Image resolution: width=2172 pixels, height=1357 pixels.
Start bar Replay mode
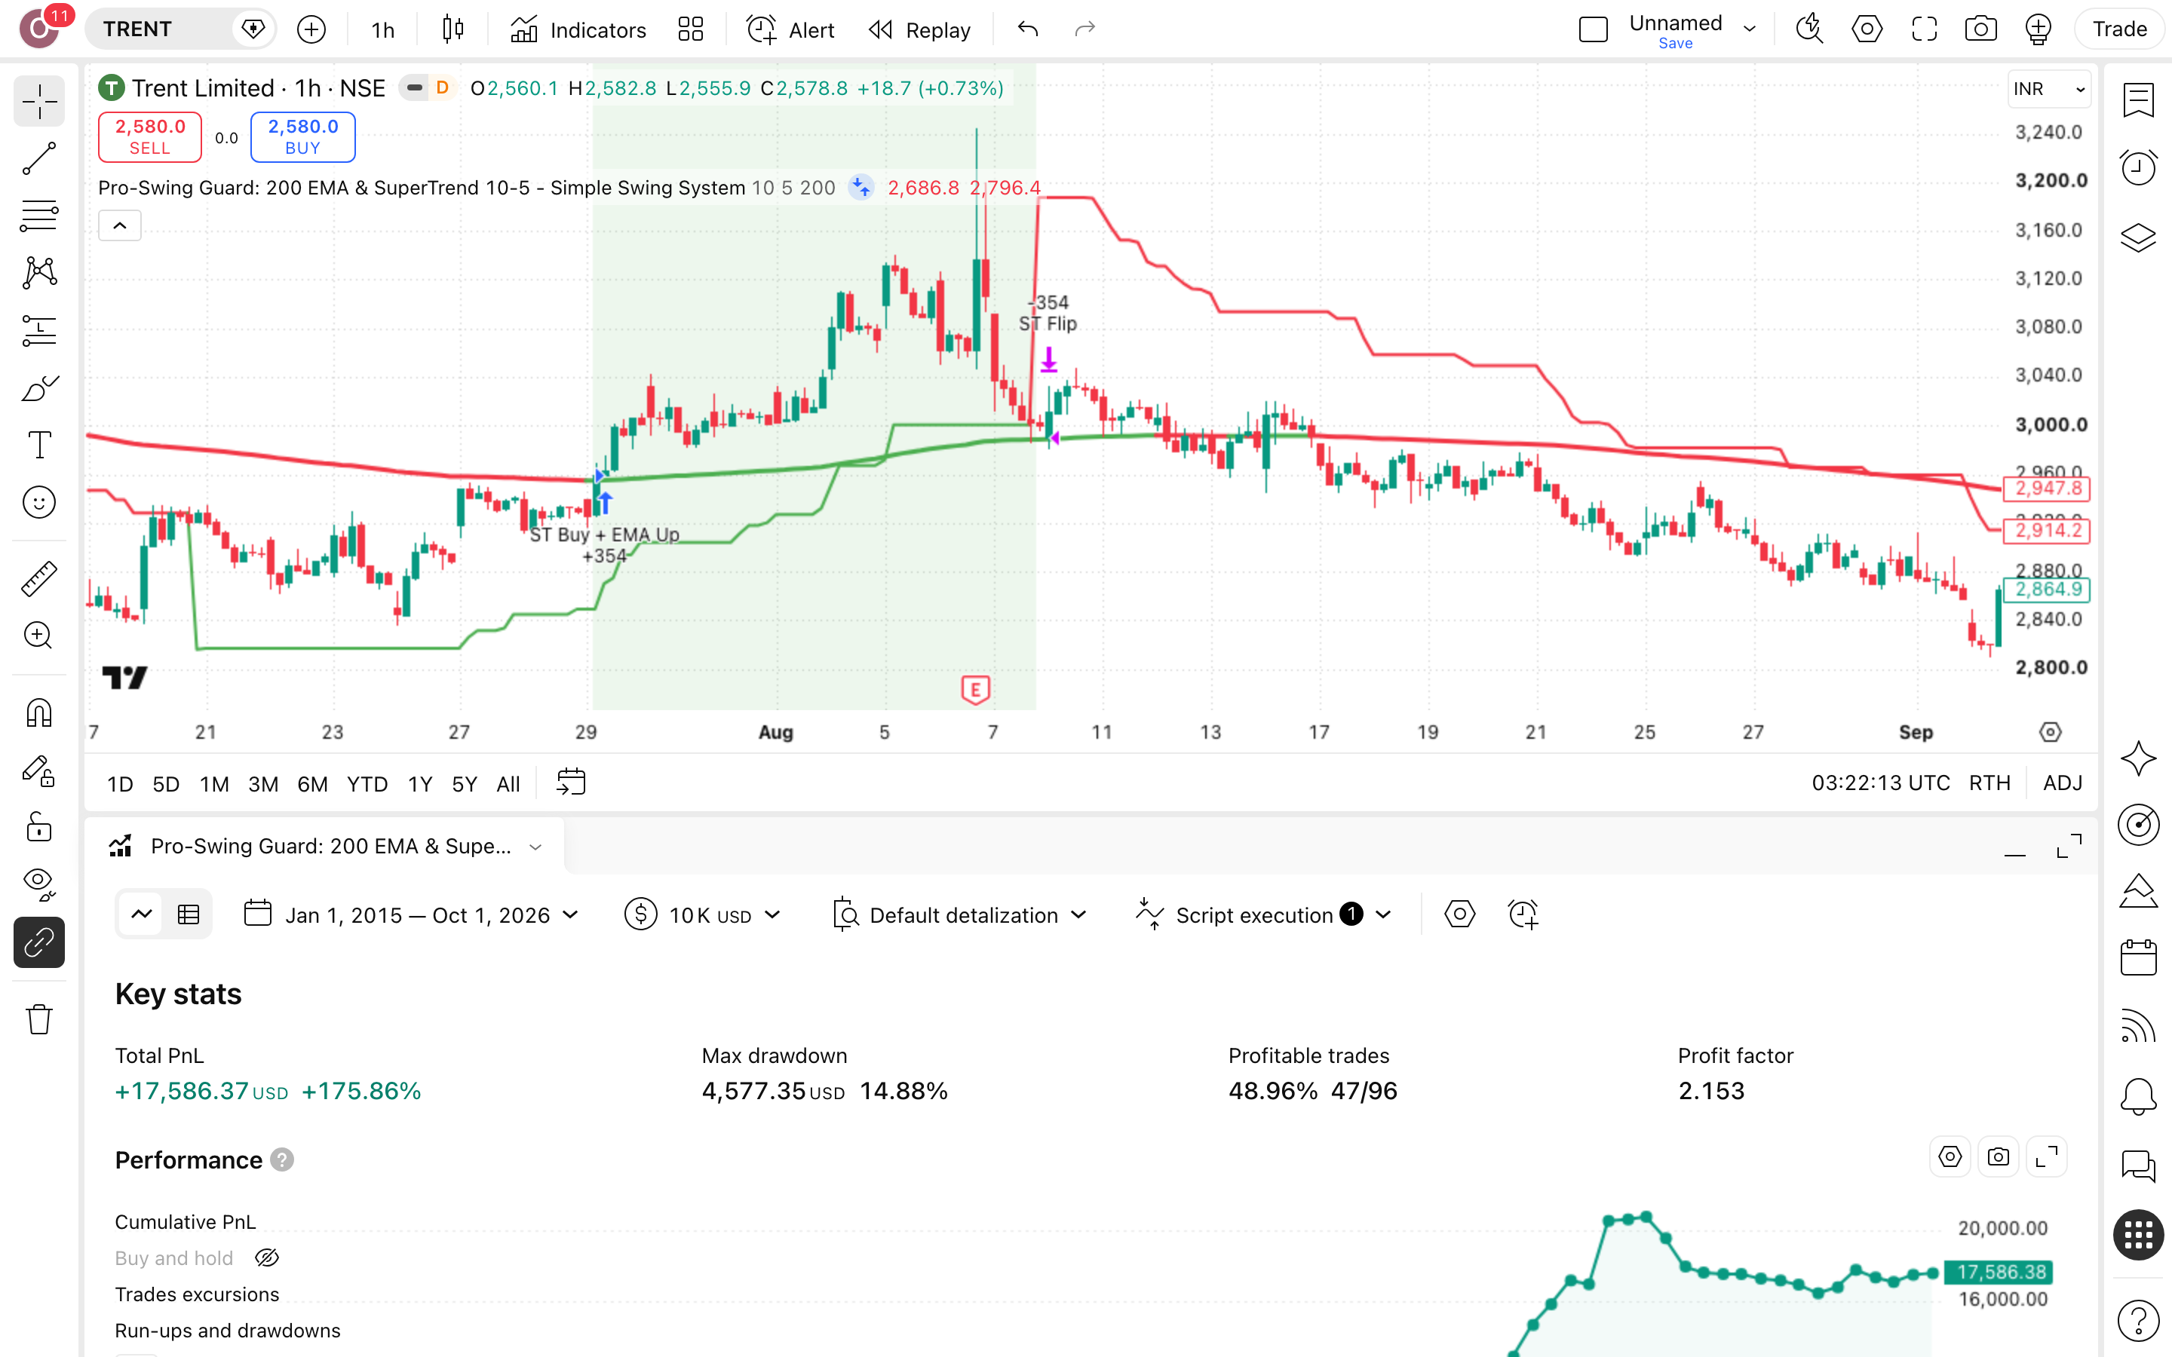[x=919, y=29]
